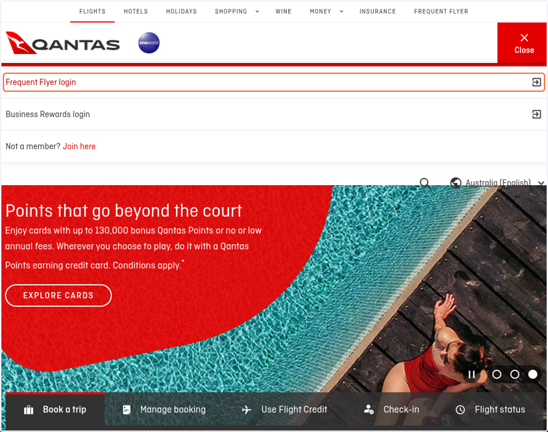Open the site search magnifier icon
This screenshot has height=432, width=548.
point(425,183)
